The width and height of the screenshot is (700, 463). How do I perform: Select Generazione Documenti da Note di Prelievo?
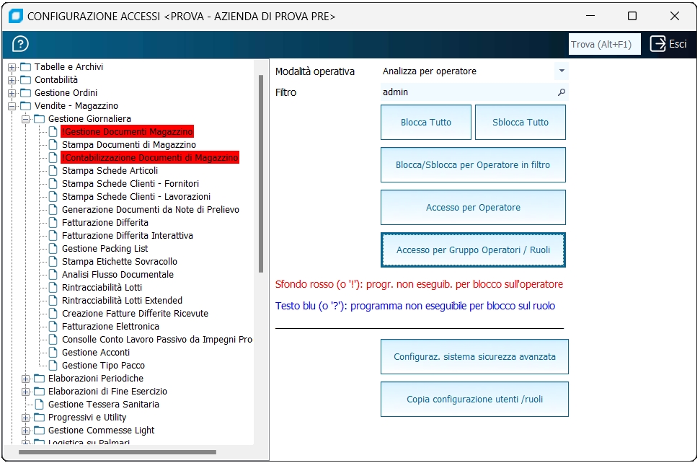(x=151, y=209)
